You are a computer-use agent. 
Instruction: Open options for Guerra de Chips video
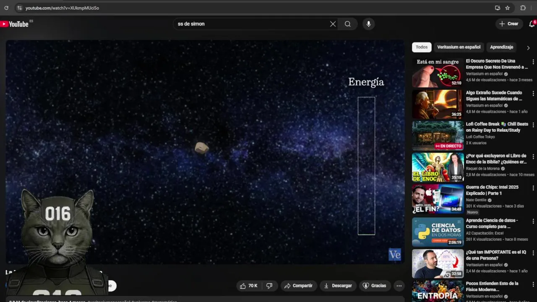click(533, 188)
